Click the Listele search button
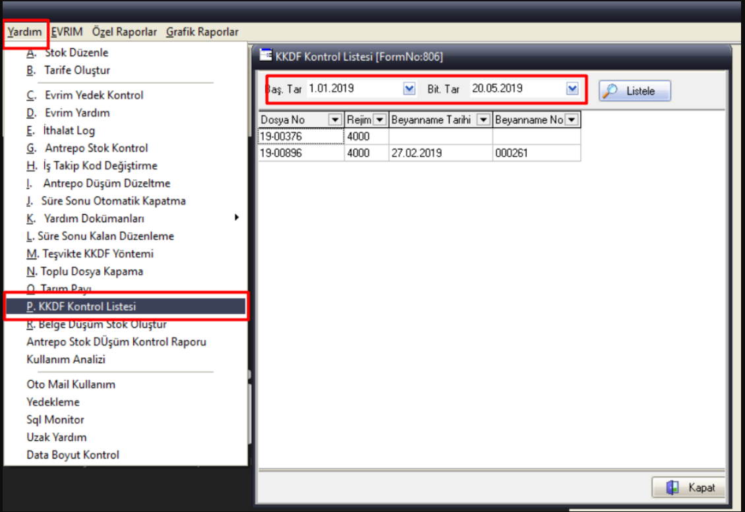This screenshot has width=745, height=512. (x=634, y=91)
